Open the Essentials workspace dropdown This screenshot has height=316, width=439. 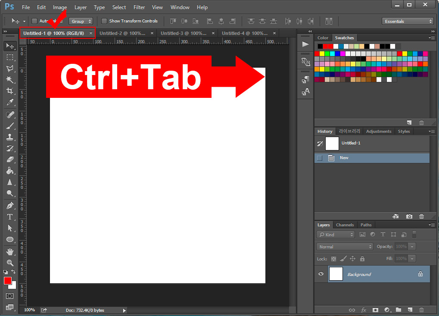click(408, 21)
